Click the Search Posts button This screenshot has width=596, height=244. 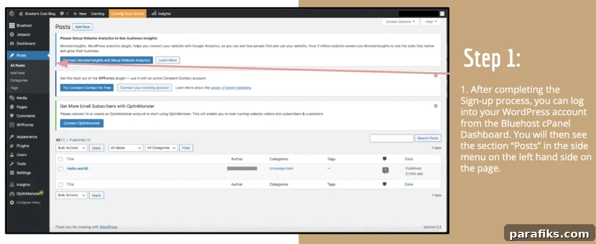click(428, 138)
